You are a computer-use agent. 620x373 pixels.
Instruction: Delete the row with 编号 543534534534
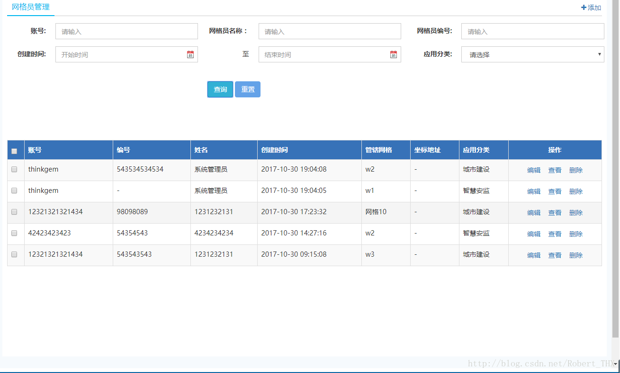pyautogui.click(x=576, y=170)
